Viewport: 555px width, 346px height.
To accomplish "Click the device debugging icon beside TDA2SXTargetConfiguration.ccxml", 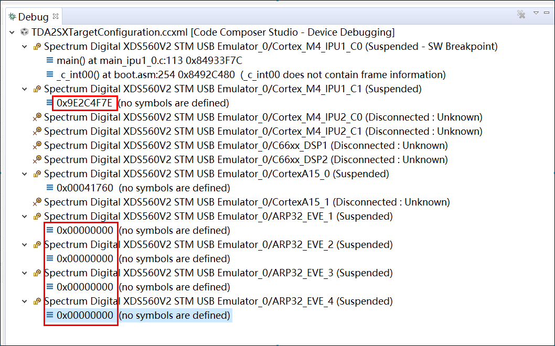I will click(x=24, y=32).
